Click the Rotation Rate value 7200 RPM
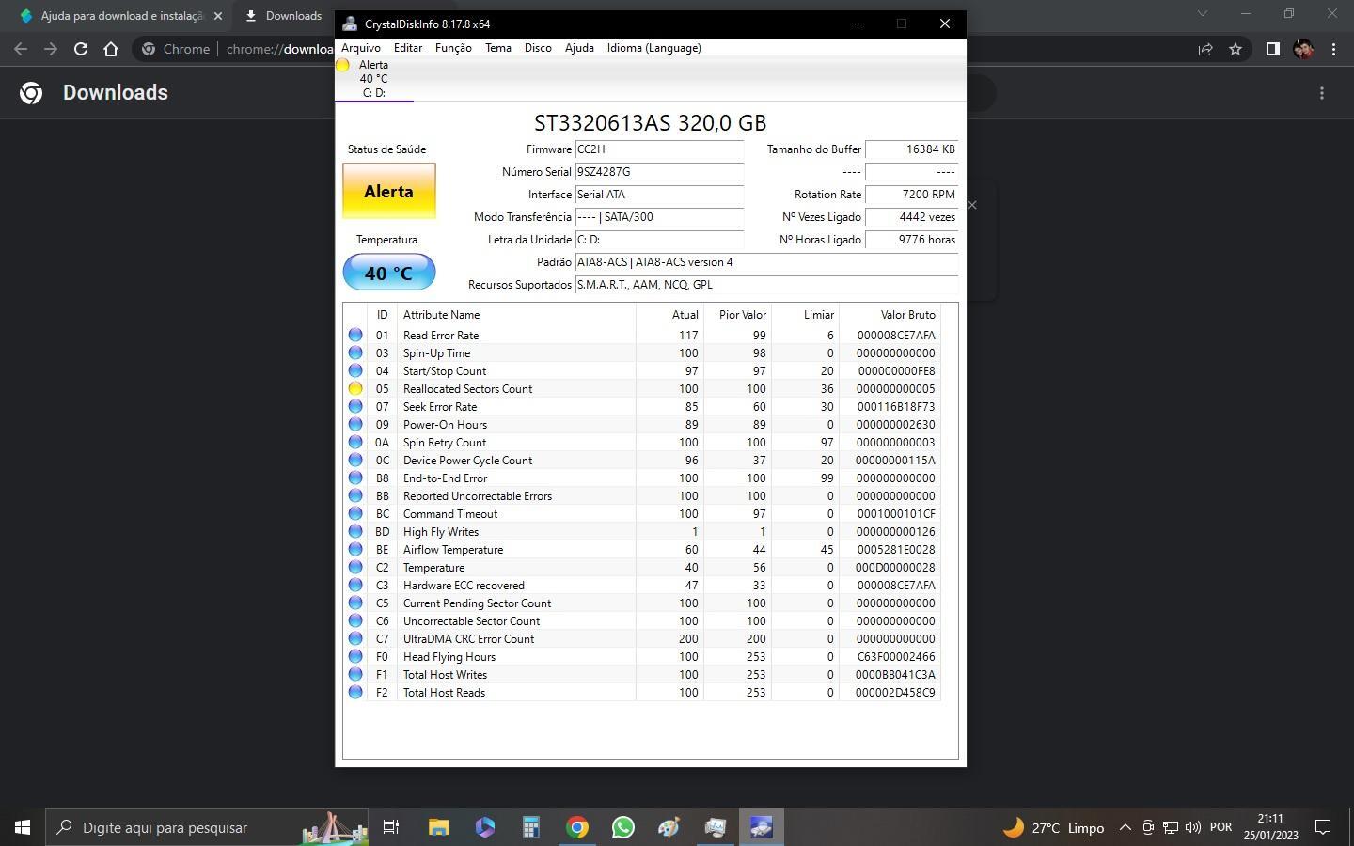 point(911,195)
